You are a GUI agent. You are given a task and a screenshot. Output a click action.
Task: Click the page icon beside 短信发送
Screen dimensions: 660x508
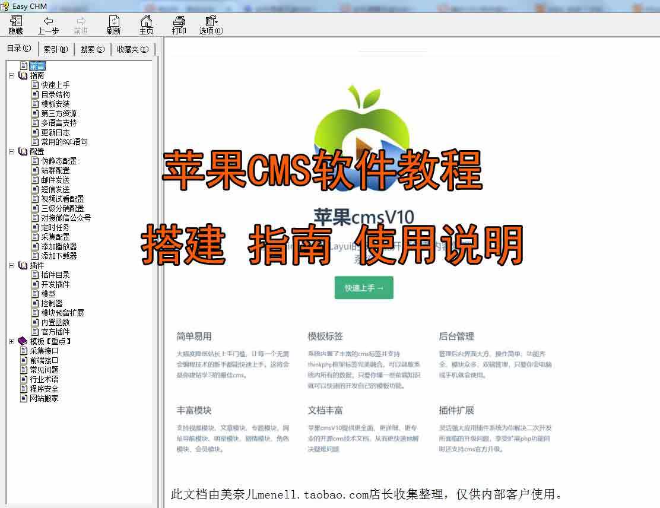click(x=36, y=189)
